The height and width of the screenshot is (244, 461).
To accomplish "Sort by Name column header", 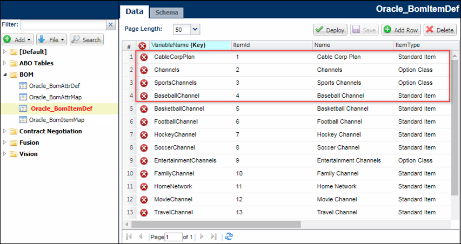I will click(353, 45).
